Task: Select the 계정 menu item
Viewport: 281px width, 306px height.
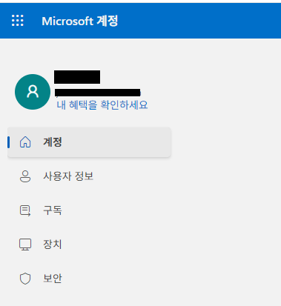Action: coord(89,142)
